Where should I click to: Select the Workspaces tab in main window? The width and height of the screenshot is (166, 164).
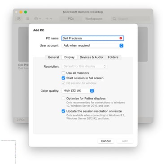click(x=94, y=19)
